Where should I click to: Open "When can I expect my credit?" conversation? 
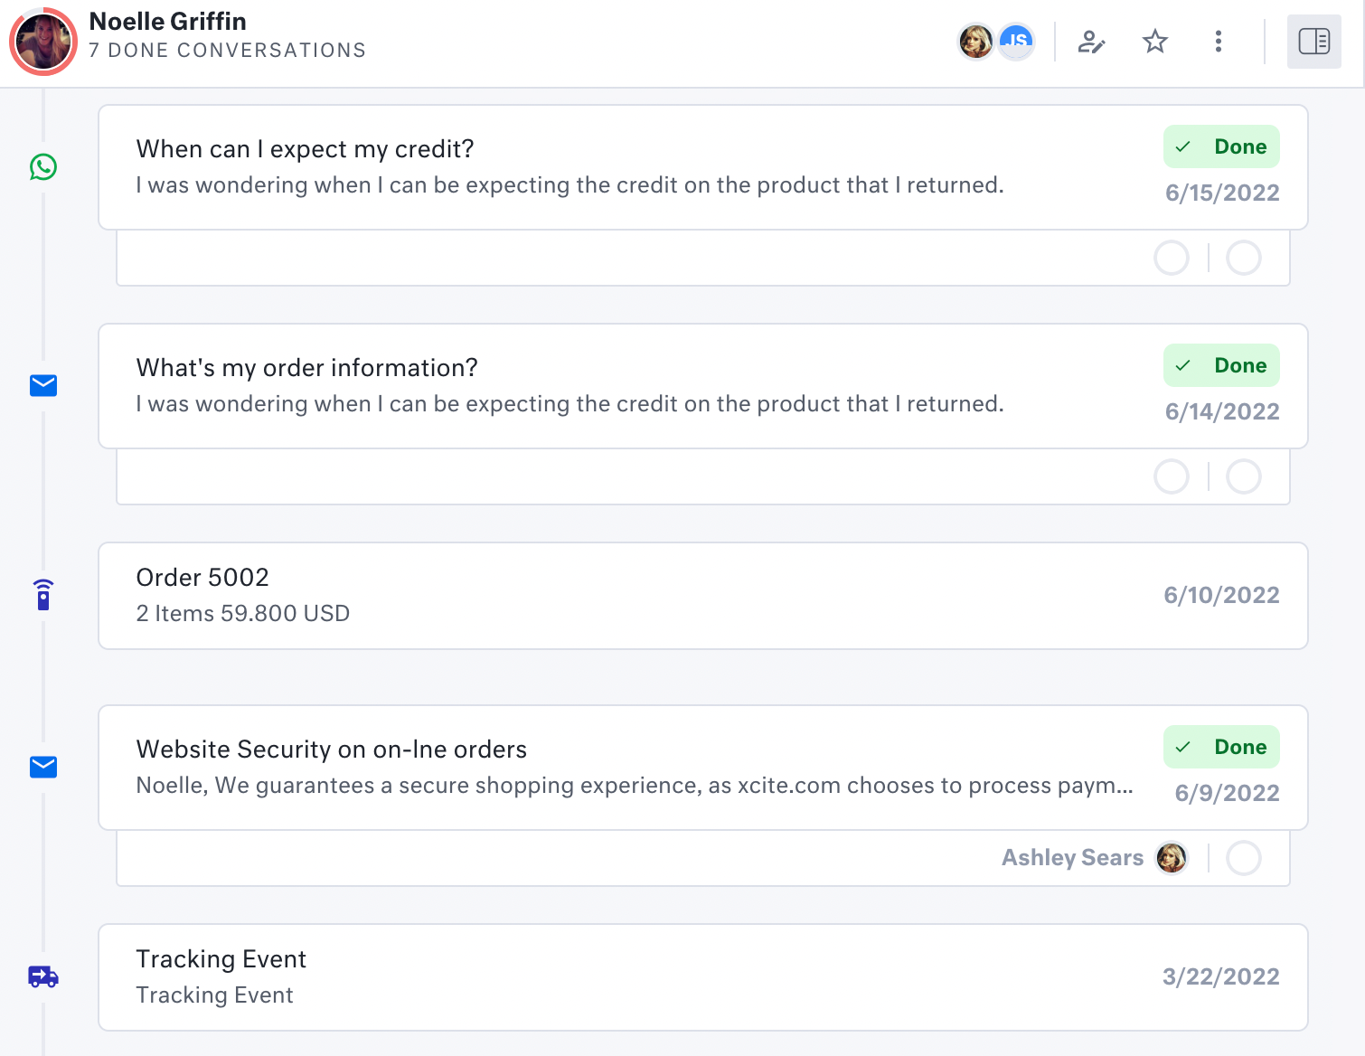tap(305, 149)
